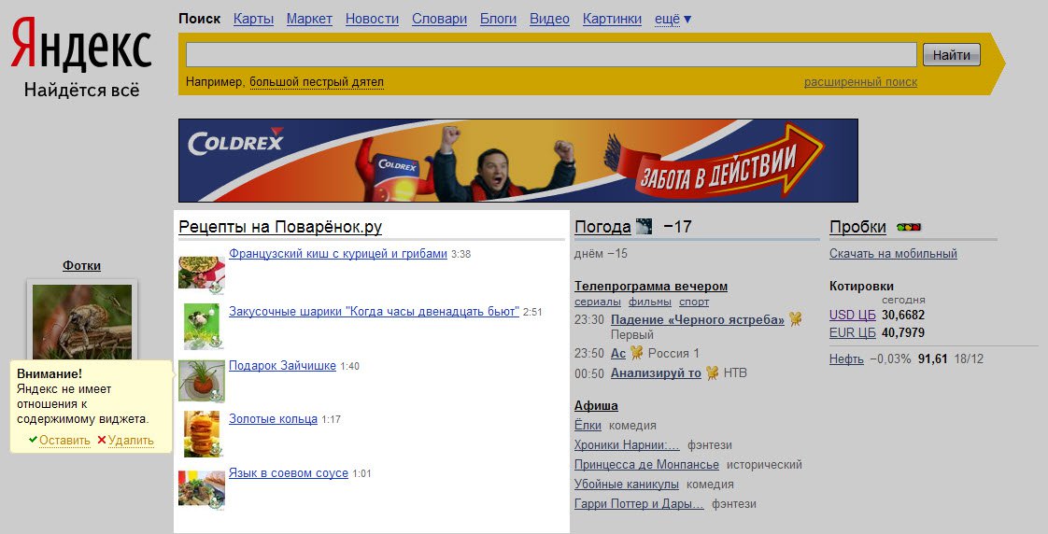Viewport: 1048px width, 534px height.
Task: Switch to the Картинки tab
Action: coord(612,19)
